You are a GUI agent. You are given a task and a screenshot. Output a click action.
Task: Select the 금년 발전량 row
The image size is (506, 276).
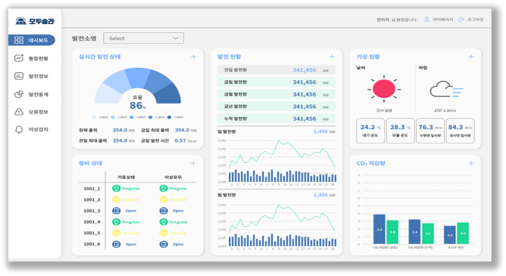[x=276, y=107]
